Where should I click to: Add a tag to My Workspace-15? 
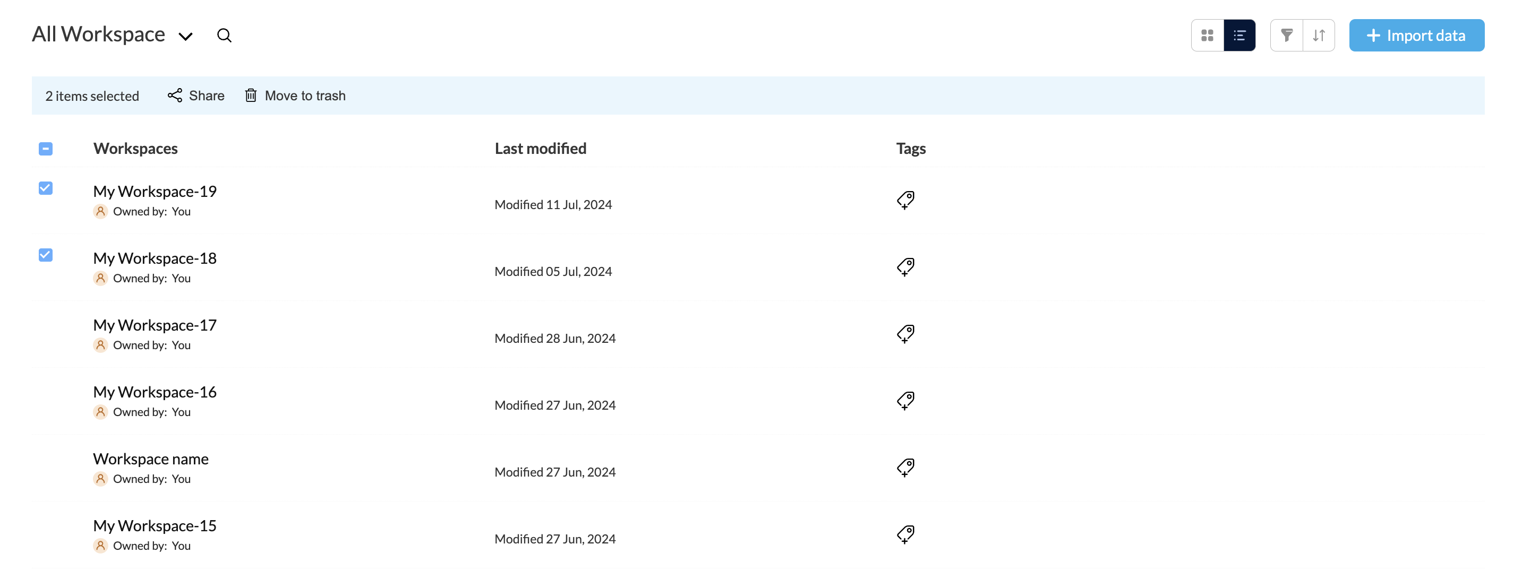(x=905, y=534)
